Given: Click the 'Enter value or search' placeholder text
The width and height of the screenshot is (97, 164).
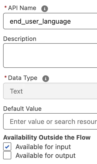Looking at the screenshot, I should 53,122.
